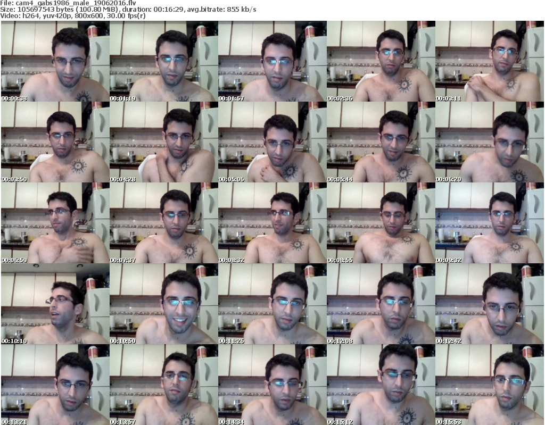Select the thumbnail stamped 00:01:19
The image size is (545, 425).
click(164, 61)
